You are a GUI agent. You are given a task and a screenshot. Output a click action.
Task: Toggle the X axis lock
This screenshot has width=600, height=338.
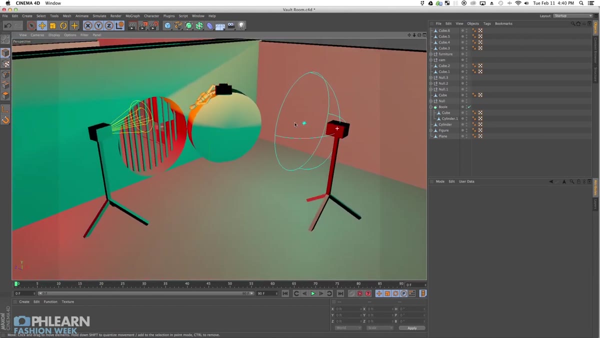[88, 25]
